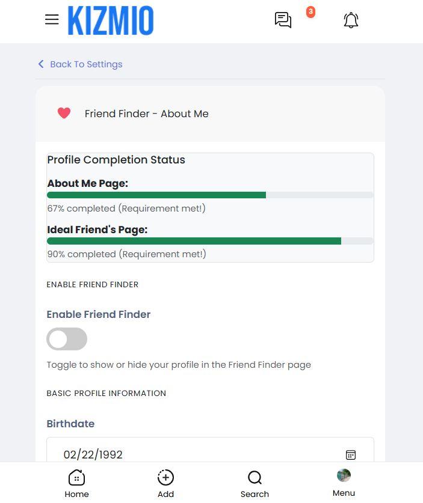Click the Home label in bottom navigation
The height and width of the screenshot is (503, 423).
pyautogui.click(x=76, y=494)
